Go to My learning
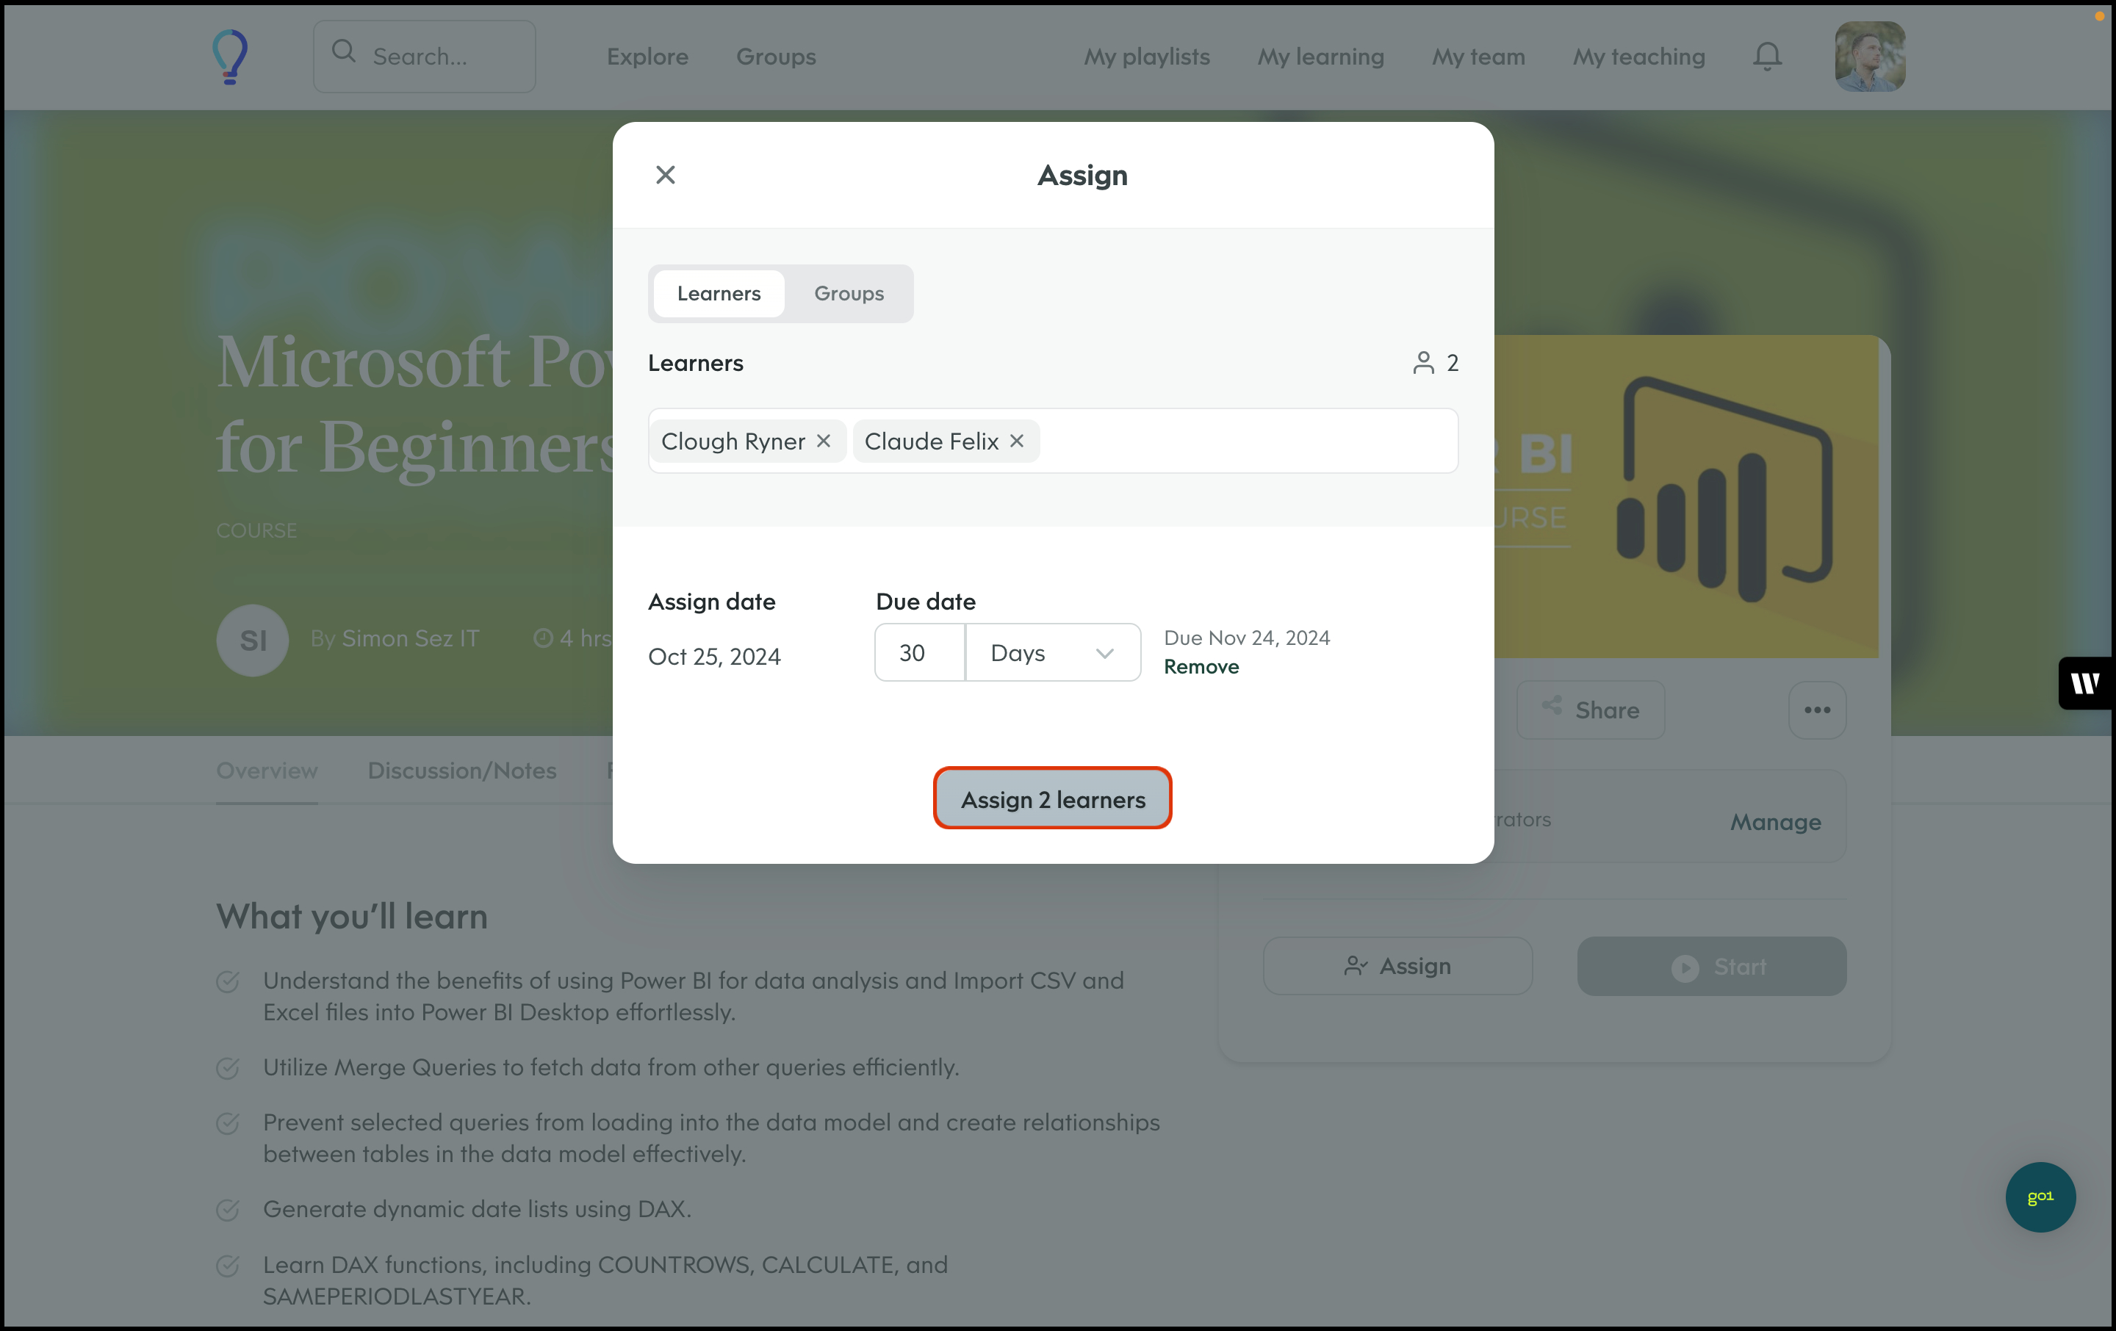Image resolution: width=2116 pixels, height=1331 pixels. click(x=1320, y=57)
